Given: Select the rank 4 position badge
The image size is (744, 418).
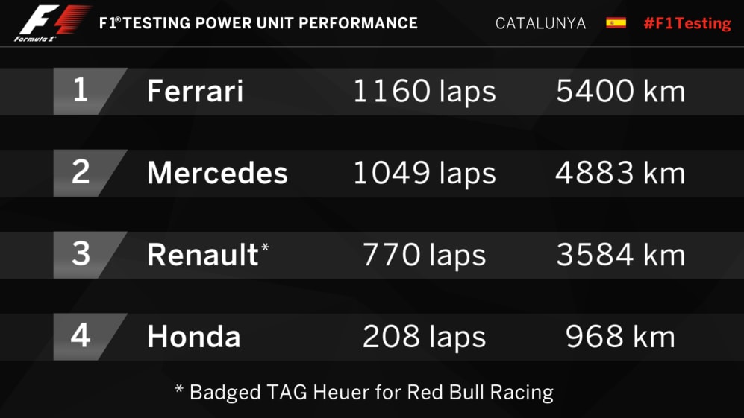Looking at the screenshot, I should pos(81,337).
